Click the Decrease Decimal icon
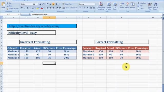The image size is (164, 92). click(94, 8)
